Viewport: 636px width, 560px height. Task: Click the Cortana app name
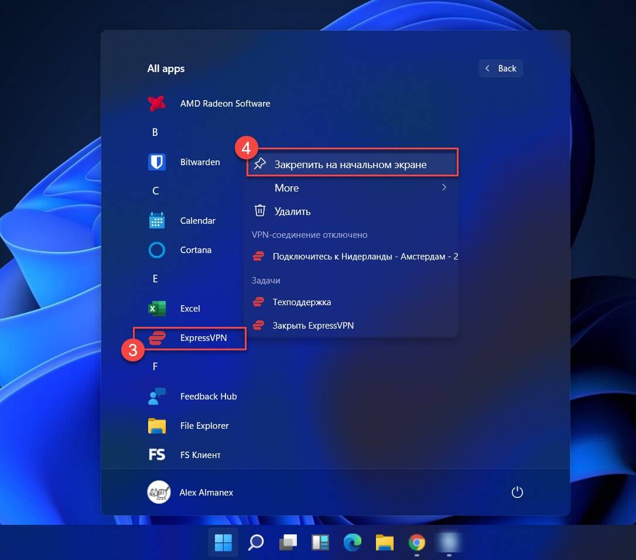pyautogui.click(x=196, y=250)
